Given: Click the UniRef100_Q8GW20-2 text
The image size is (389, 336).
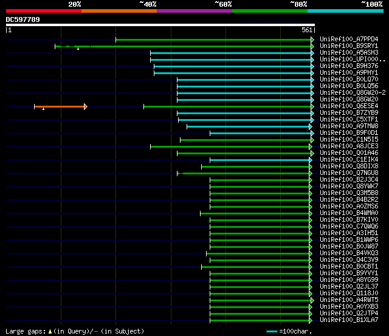Looking at the screenshot, I should point(353,93).
